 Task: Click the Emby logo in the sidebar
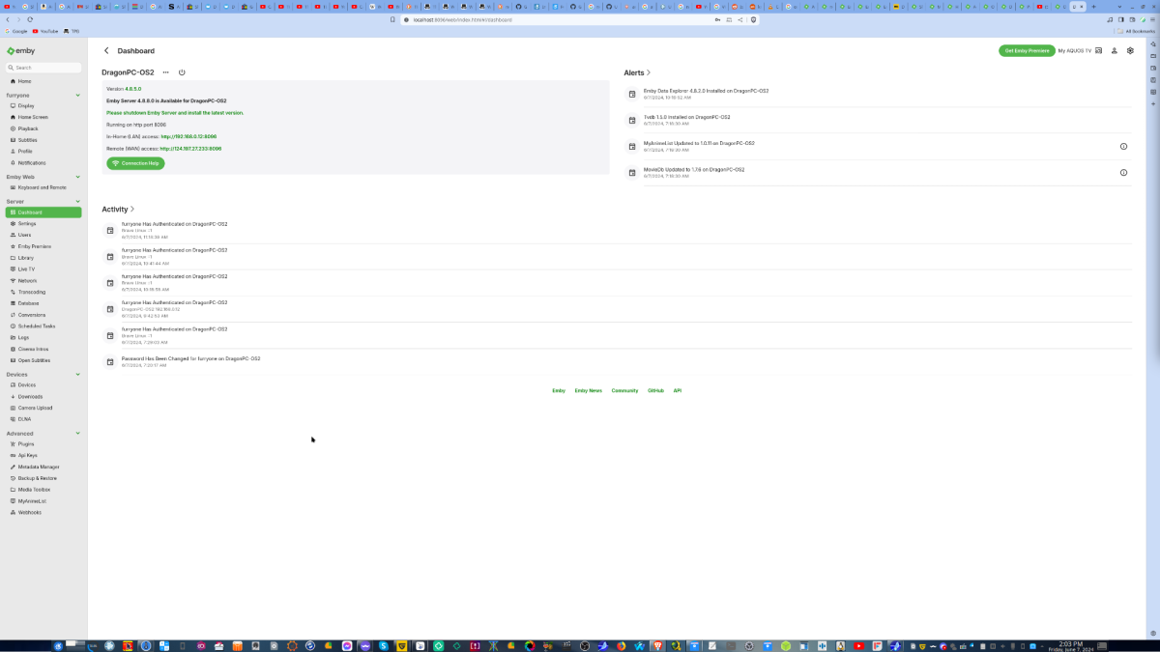point(23,50)
